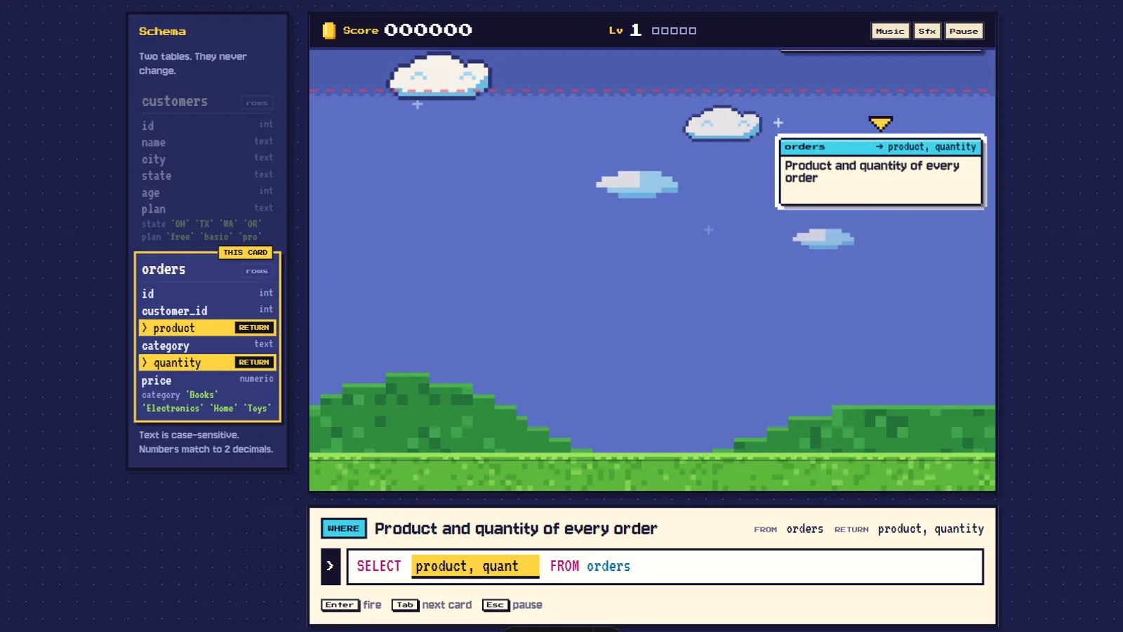Show rows of the customers table
The width and height of the screenshot is (1123, 632).
click(256, 103)
